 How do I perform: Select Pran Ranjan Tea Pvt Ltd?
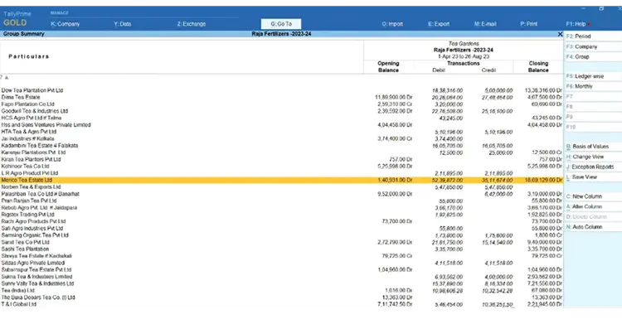pyautogui.click(x=29, y=201)
